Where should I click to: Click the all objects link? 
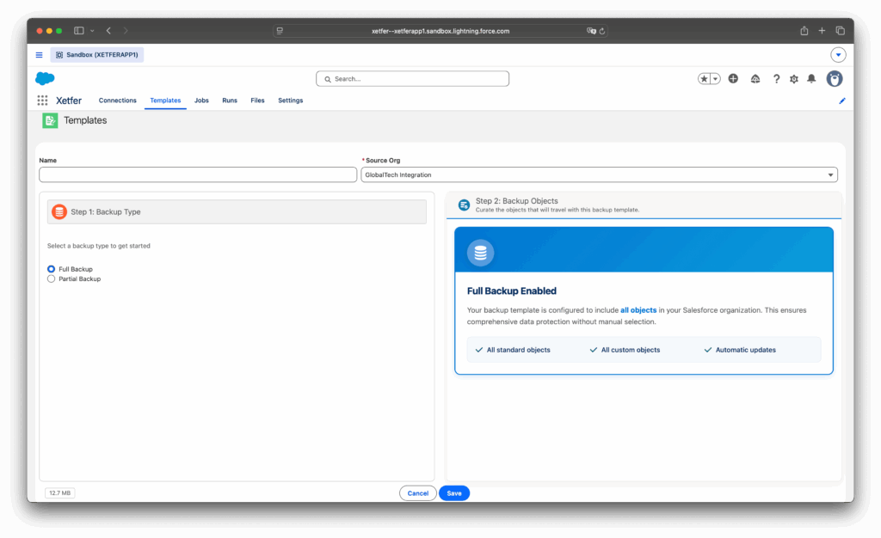[638, 310]
